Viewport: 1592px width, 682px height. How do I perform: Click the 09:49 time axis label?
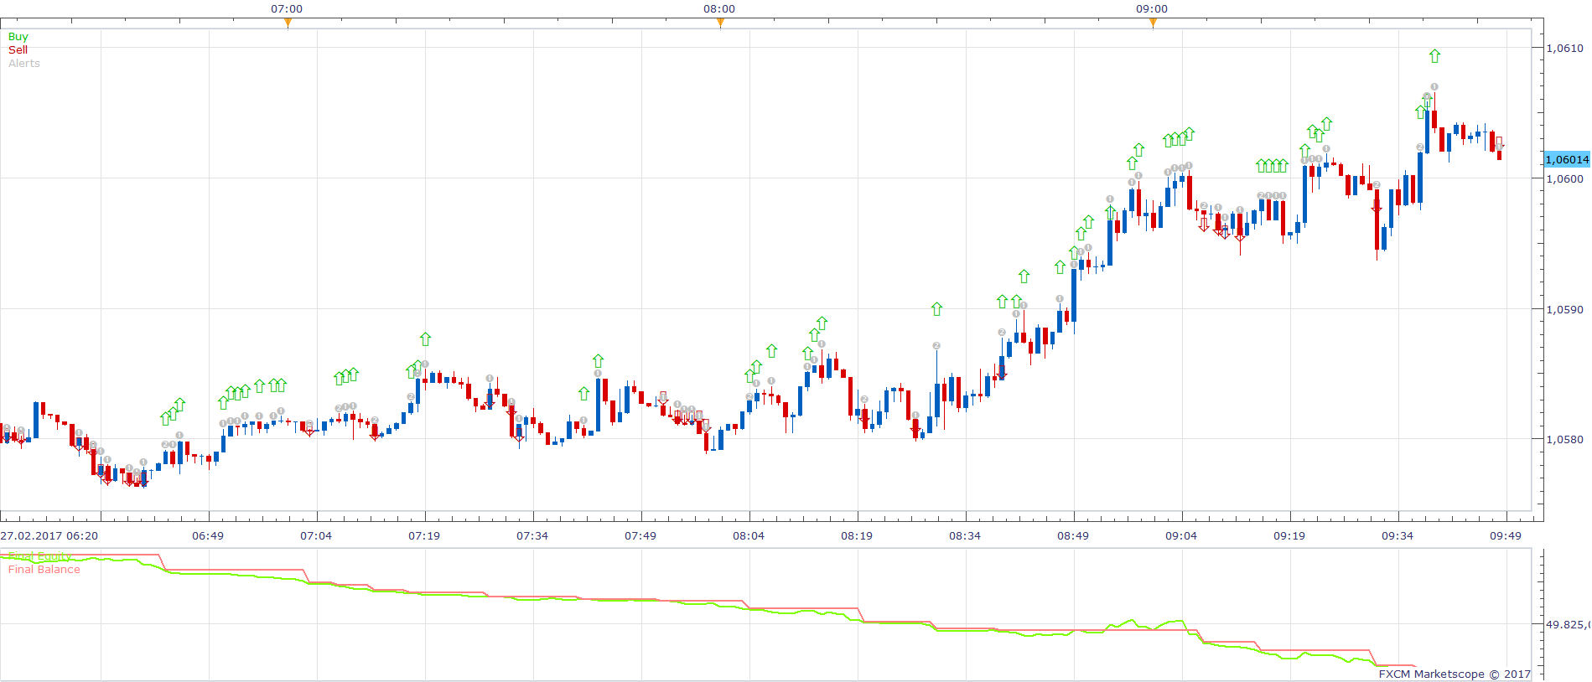tap(1506, 535)
